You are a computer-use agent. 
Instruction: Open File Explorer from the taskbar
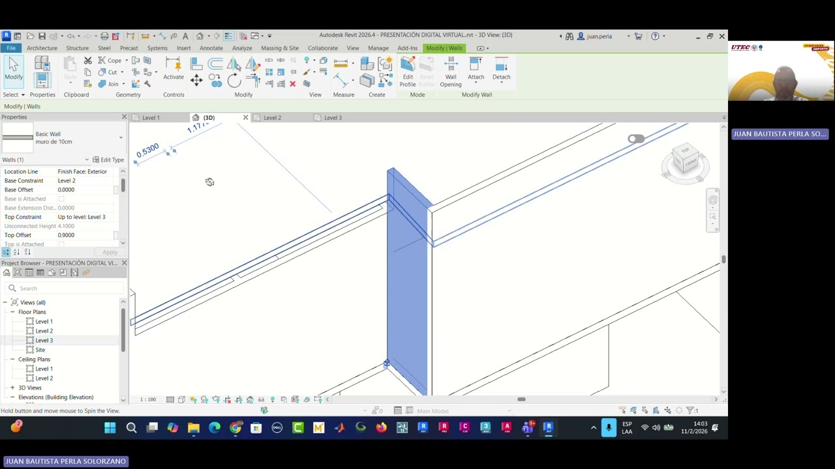(194, 427)
